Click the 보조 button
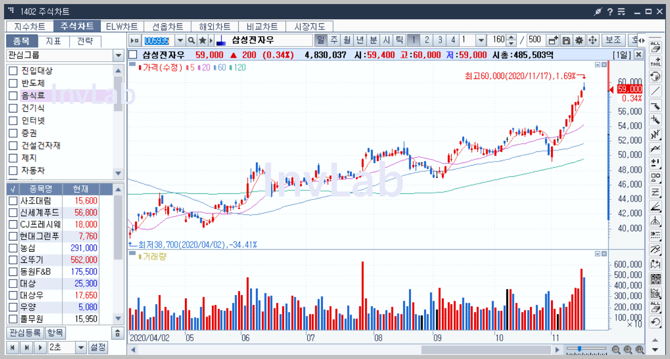 click(x=613, y=41)
